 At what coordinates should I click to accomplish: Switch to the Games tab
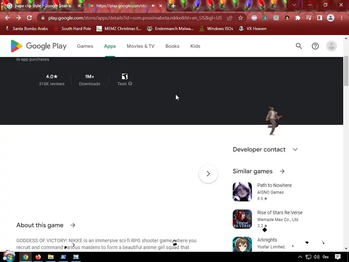coord(85,46)
